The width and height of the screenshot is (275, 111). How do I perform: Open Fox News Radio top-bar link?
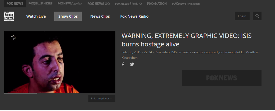[x=128, y=3]
